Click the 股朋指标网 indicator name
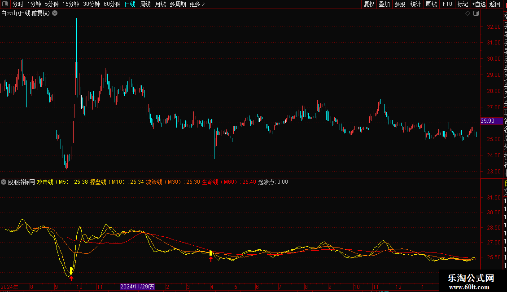This screenshot has width=507, height=292. (x=22, y=182)
